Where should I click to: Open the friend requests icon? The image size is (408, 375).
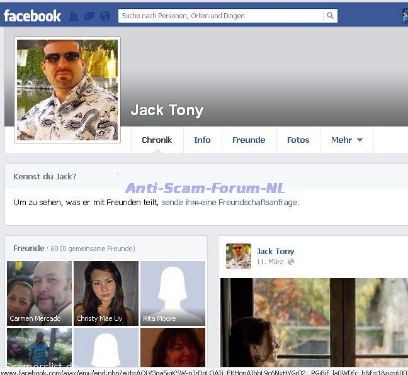coord(74,16)
